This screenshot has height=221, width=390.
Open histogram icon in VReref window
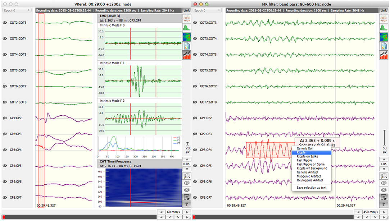(x=186, y=28)
